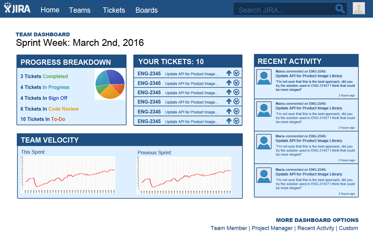Open the Teams menu in the navigation bar
This screenshot has width=373, height=248.
point(80,10)
